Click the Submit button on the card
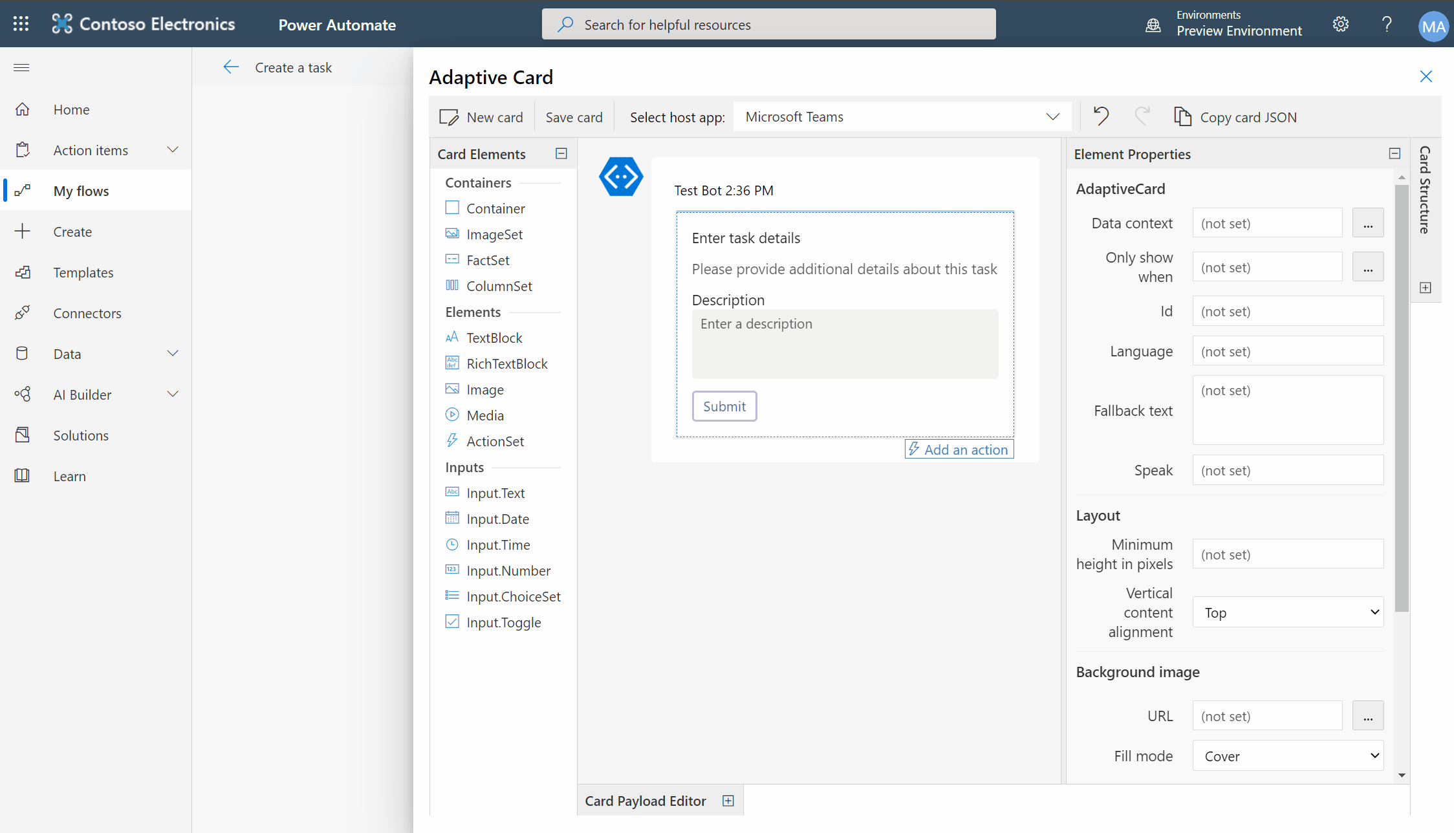Viewport: 1454px width, 833px height. 724,406
